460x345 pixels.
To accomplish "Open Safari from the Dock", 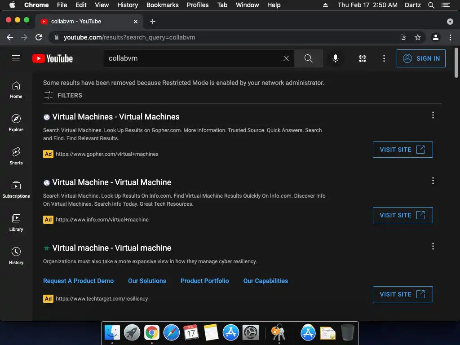I will (172, 333).
